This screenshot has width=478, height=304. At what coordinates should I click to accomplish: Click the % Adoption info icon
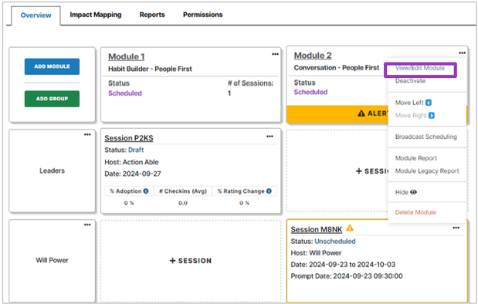click(146, 191)
